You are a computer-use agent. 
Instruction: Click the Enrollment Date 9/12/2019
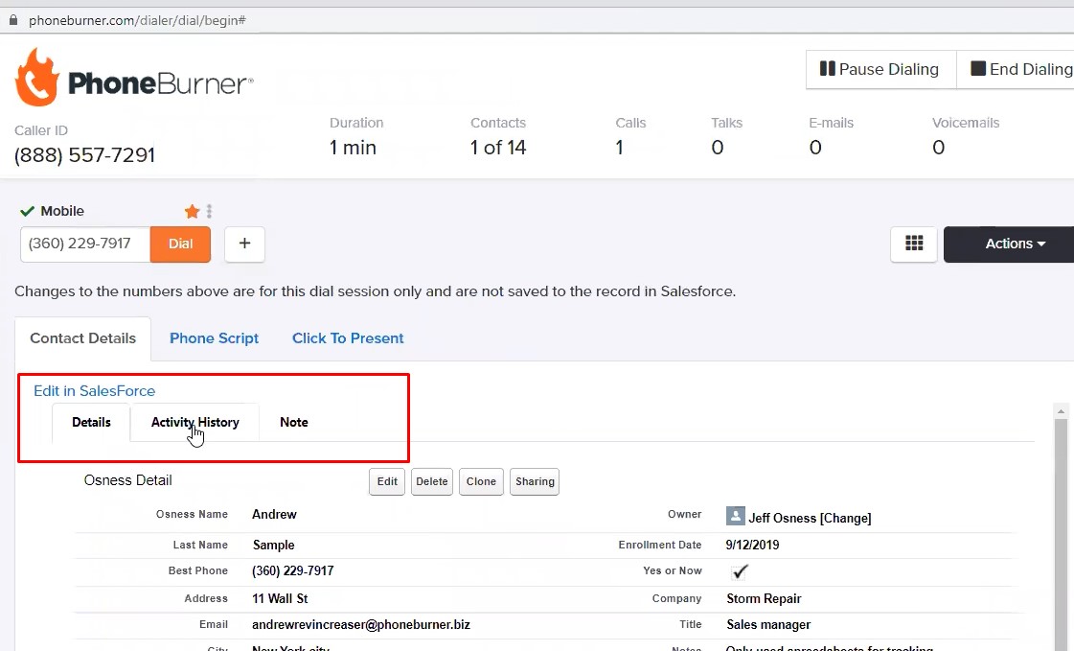click(x=752, y=545)
